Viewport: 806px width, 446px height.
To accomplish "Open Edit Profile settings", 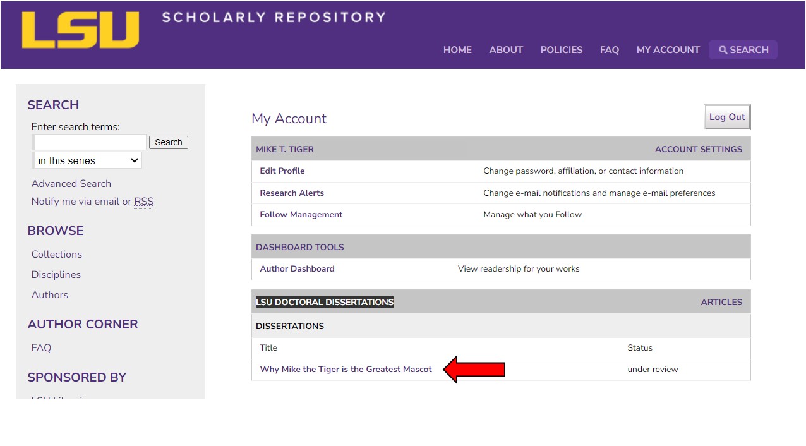I will tap(282, 171).
